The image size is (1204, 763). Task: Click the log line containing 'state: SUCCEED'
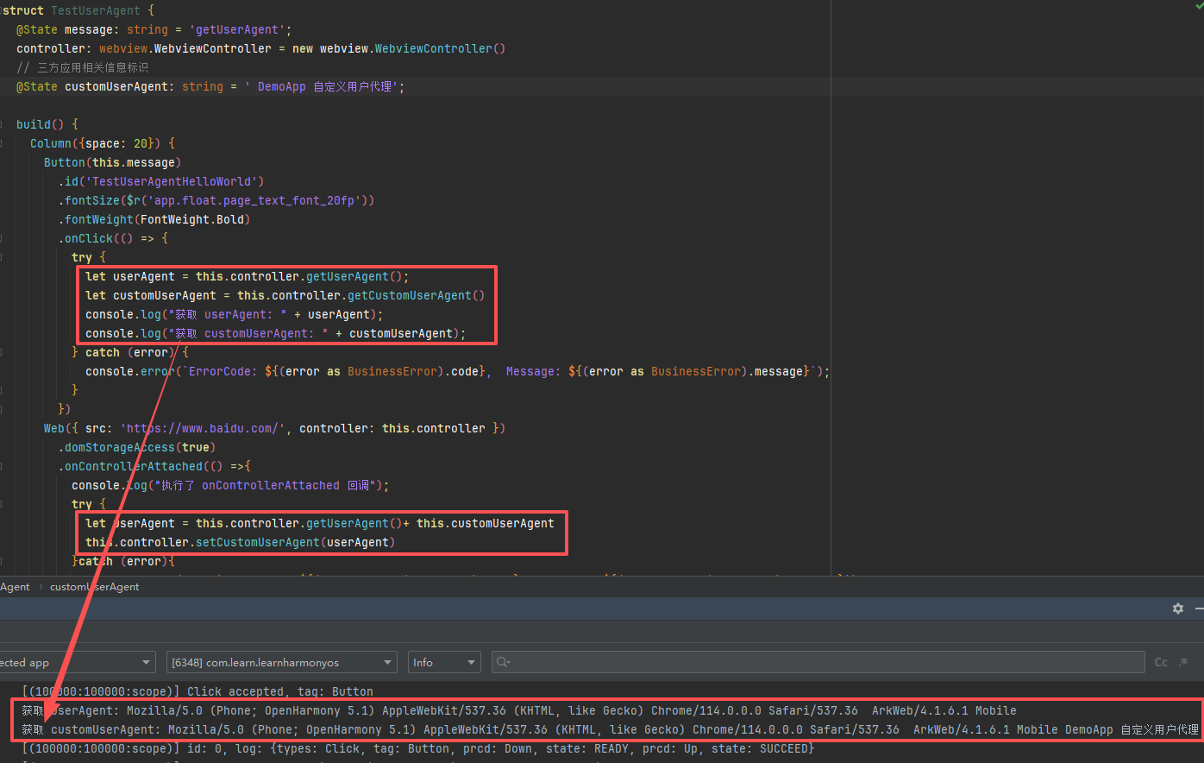[418, 748]
